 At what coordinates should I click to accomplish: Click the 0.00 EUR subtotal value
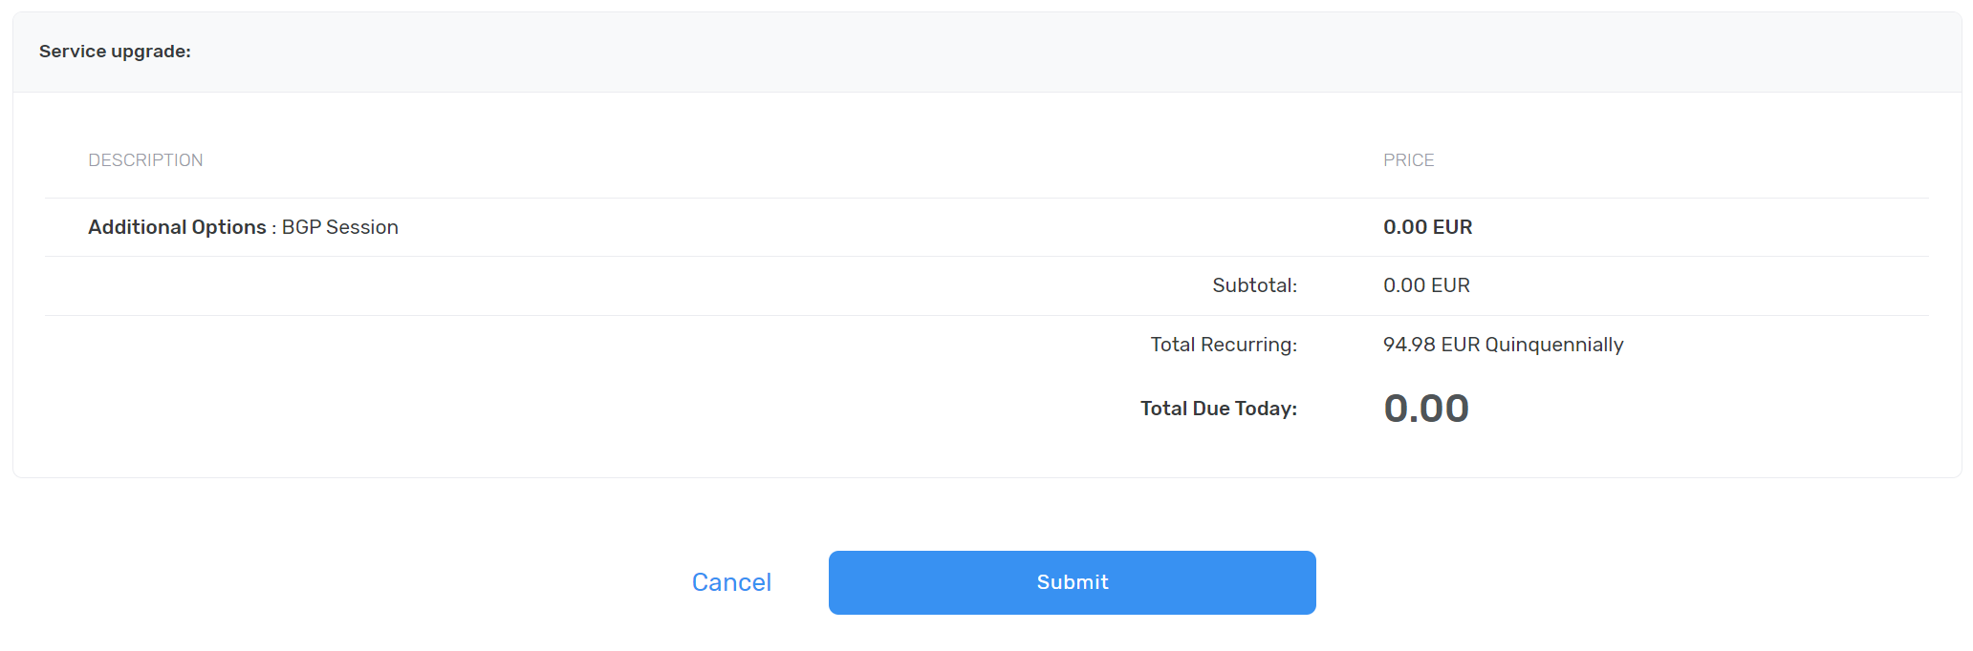[1426, 285]
